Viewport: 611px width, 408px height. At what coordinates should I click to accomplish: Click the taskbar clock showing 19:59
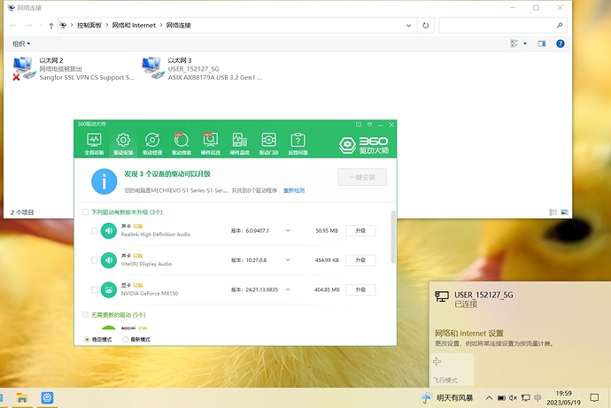tap(563, 398)
